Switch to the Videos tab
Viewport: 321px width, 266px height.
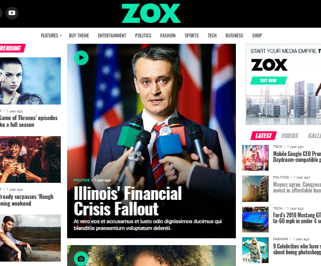point(290,136)
